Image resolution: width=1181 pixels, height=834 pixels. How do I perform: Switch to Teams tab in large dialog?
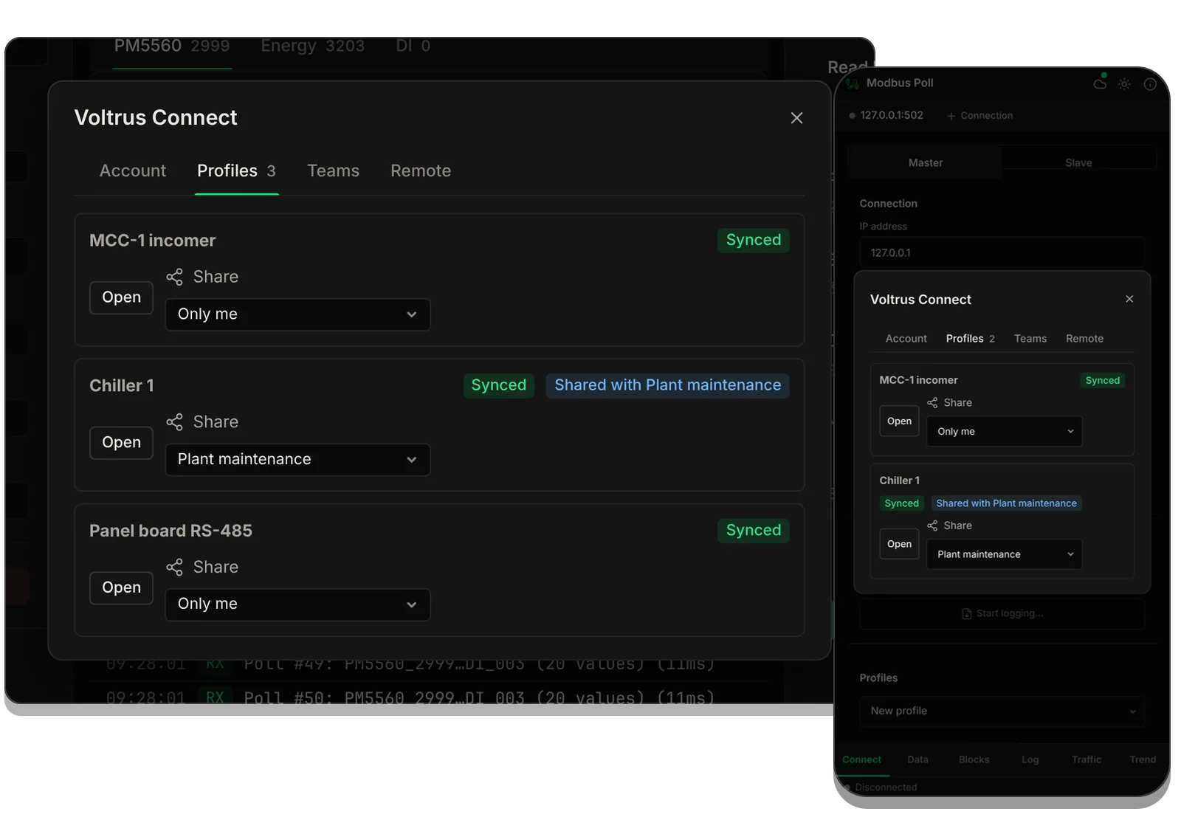click(333, 171)
